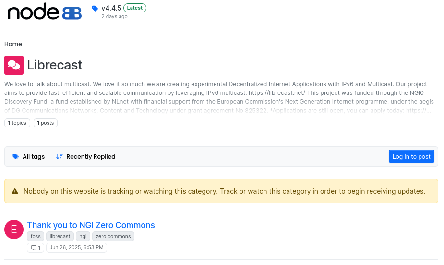Navigate to Home breadcrumb

13,44
